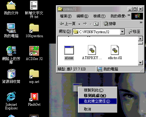Click the Up one level folder icon
The height and width of the screenshot is (117, 146).
(96, 24)
